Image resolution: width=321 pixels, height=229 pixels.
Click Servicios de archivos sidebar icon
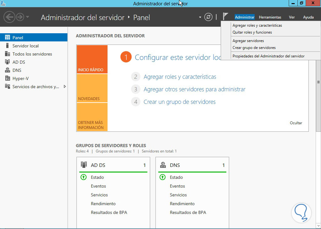tap(8, 87)
